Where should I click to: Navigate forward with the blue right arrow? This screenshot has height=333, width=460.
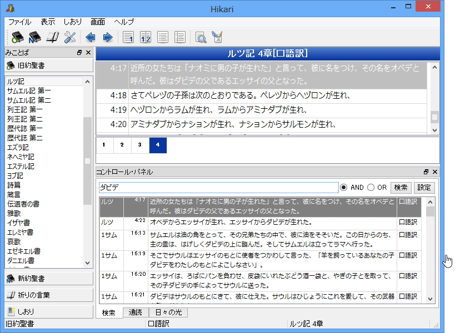click(x=109, y=37)
